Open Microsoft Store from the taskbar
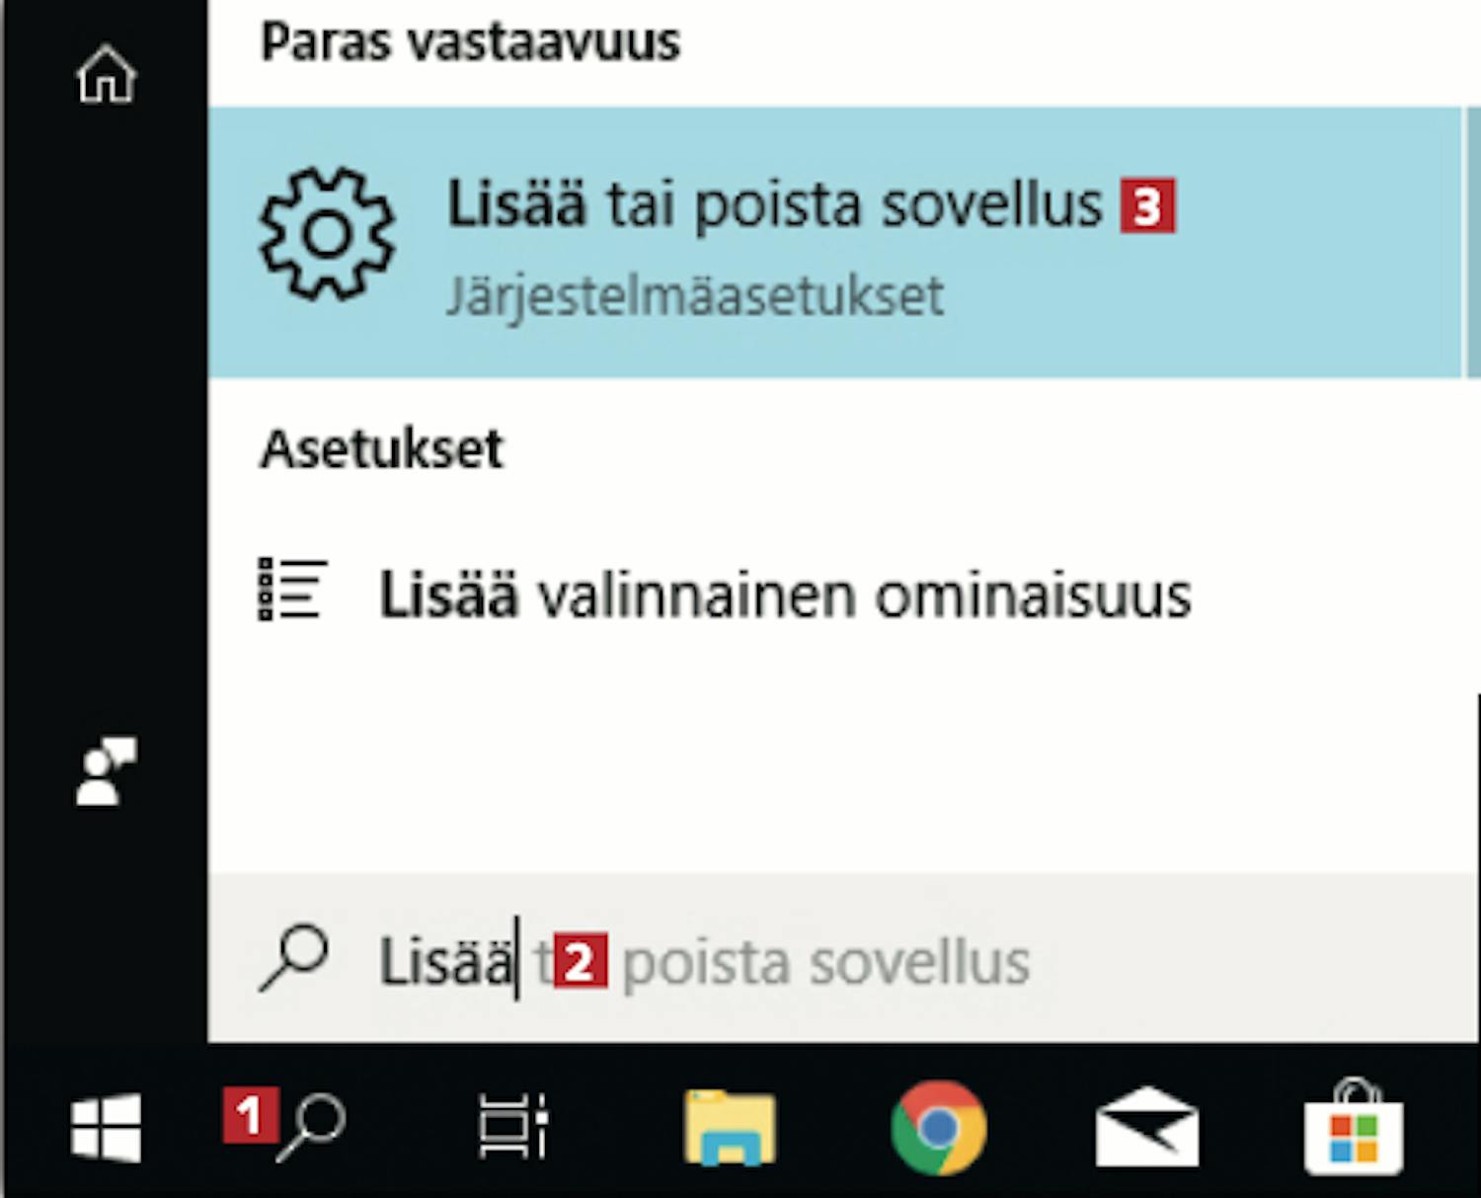1481x1198 pixels. click(1354, 1127)
